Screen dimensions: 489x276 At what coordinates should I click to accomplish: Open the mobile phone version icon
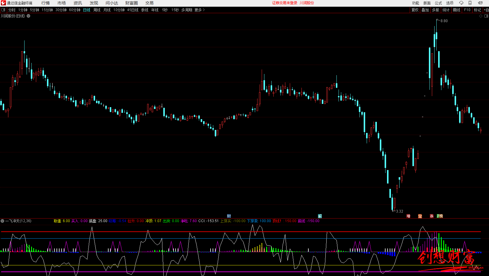[x=470, y=3]
